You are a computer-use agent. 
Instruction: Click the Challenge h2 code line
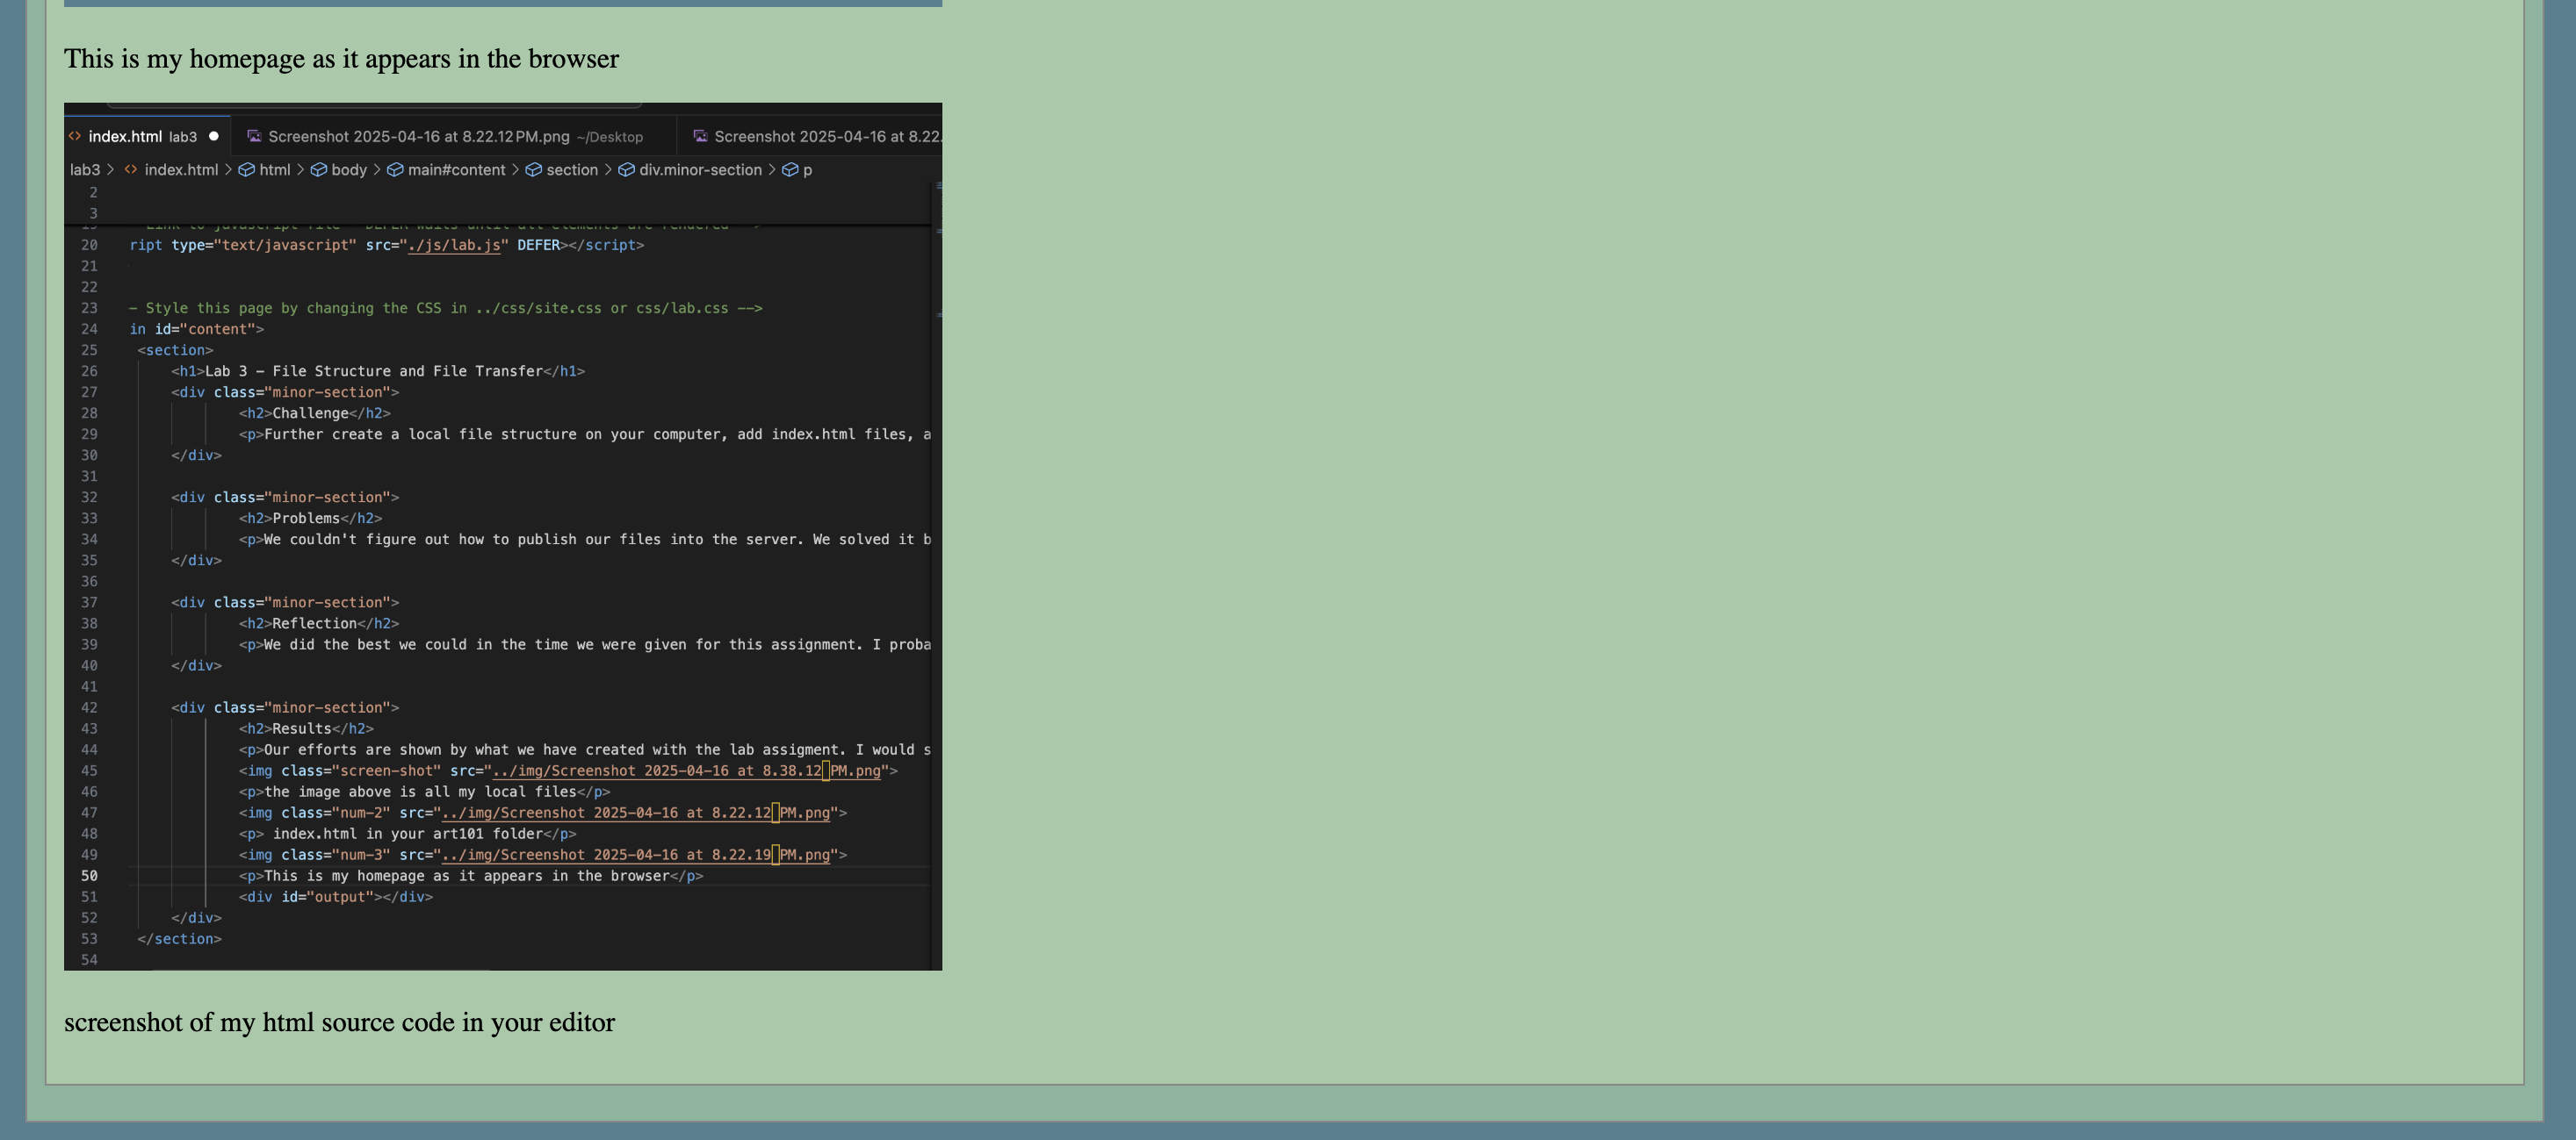coord(314,412)
